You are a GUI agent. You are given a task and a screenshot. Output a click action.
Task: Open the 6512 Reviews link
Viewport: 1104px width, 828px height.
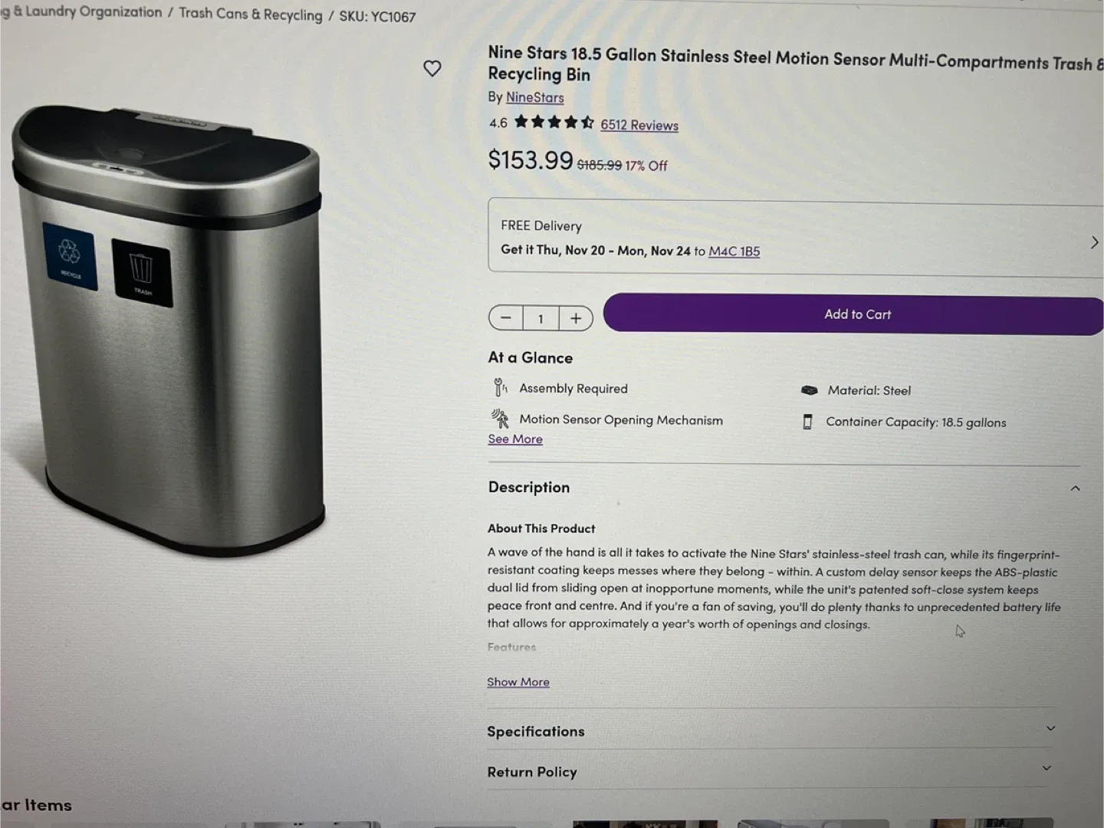(x=639, y=124)
